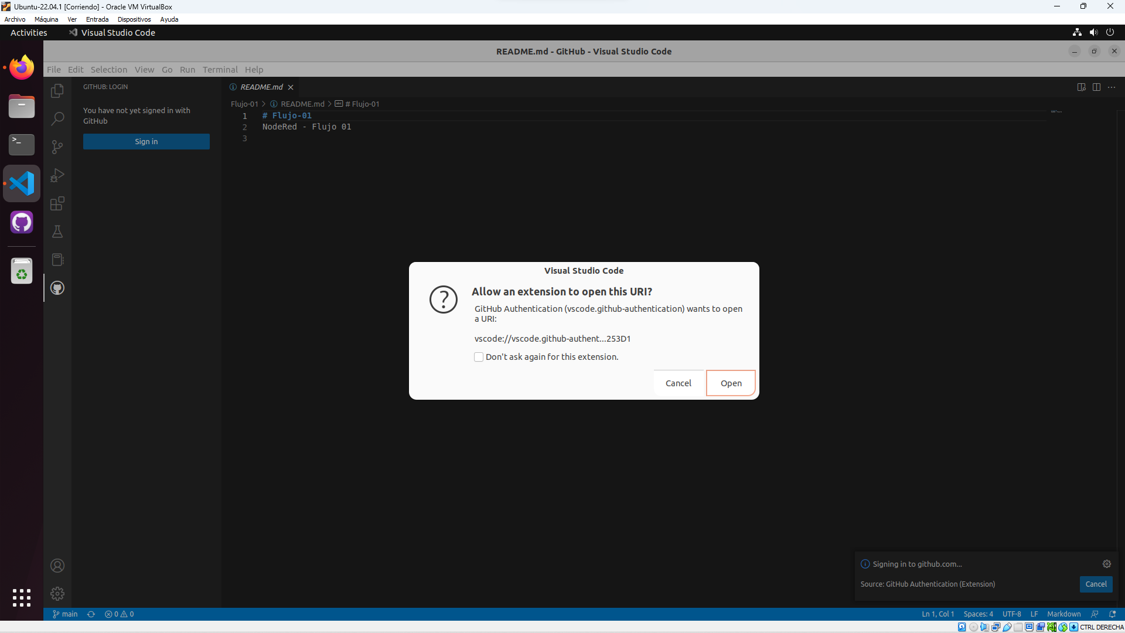Check Don't ask again for this extension
Viewport: 1125px width, 633px height.
point(479,357)
